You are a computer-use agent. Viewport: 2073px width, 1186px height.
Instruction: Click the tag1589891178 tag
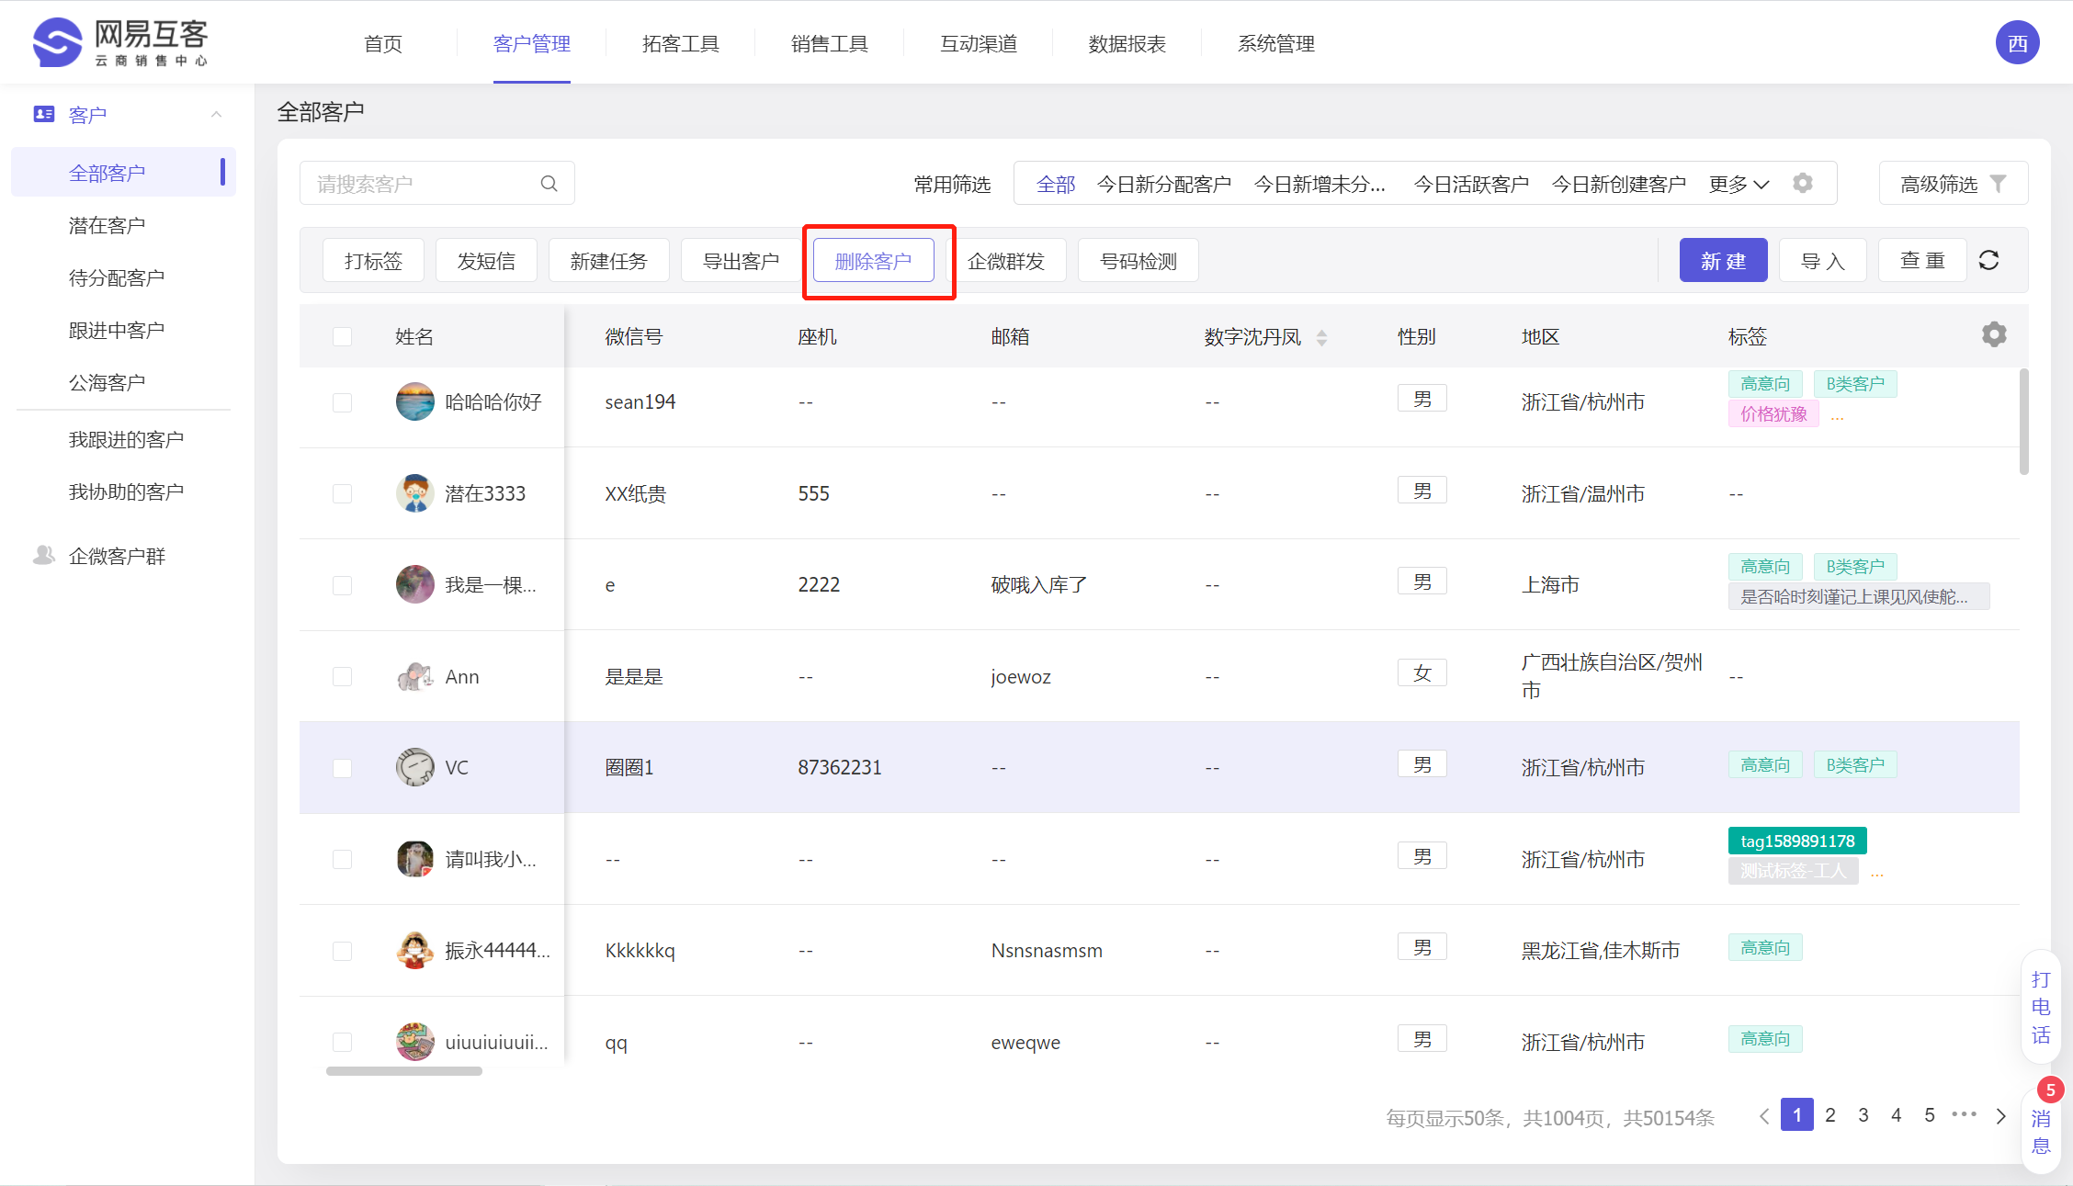tap(1796, 841)
